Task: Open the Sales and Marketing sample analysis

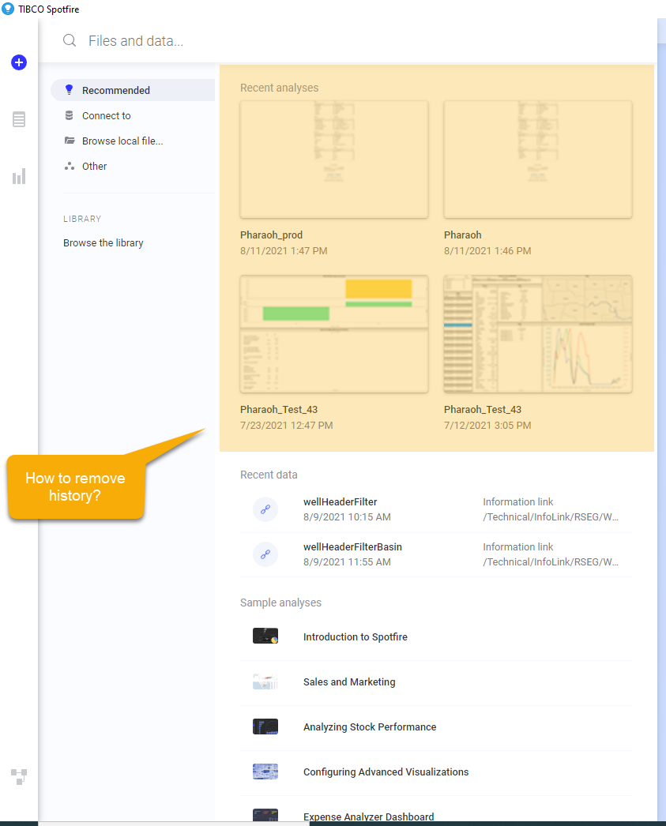Action: [349, 681]
